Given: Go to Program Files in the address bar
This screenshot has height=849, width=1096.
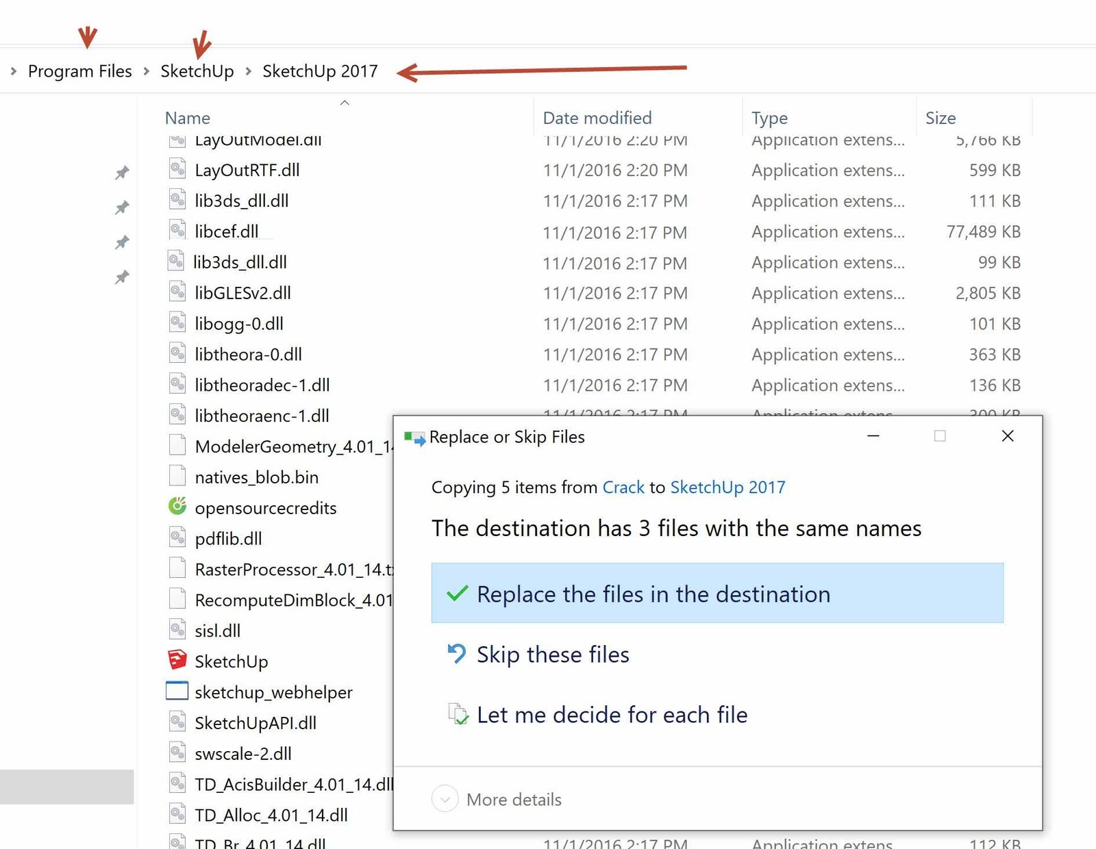Looking at the screenshot, I should point(79,71).
